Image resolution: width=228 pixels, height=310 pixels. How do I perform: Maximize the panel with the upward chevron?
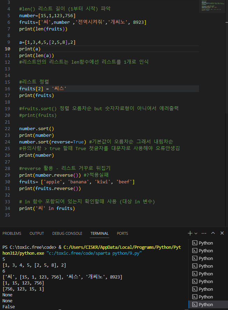pos(213,233)
